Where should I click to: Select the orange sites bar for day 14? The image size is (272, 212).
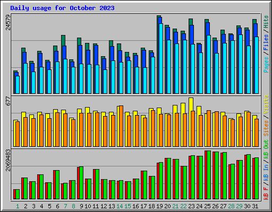click(121, 126)
